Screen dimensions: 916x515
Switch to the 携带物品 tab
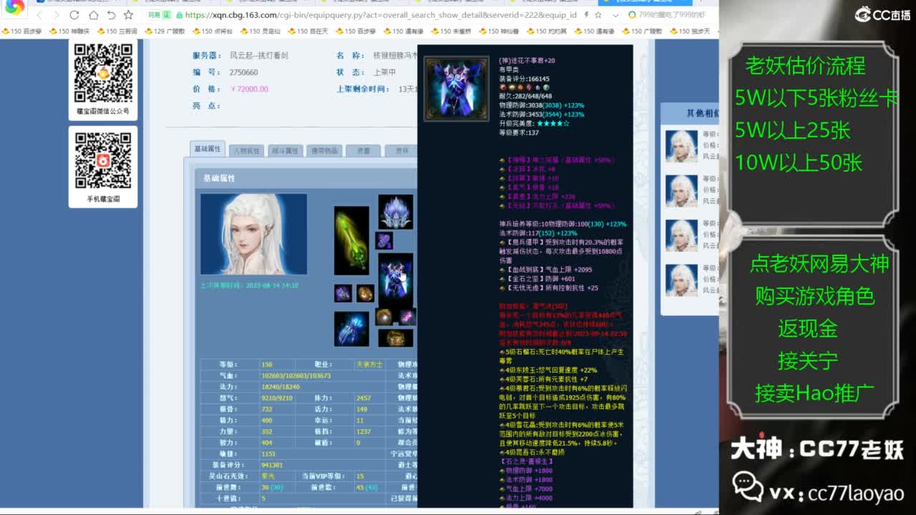323,151
